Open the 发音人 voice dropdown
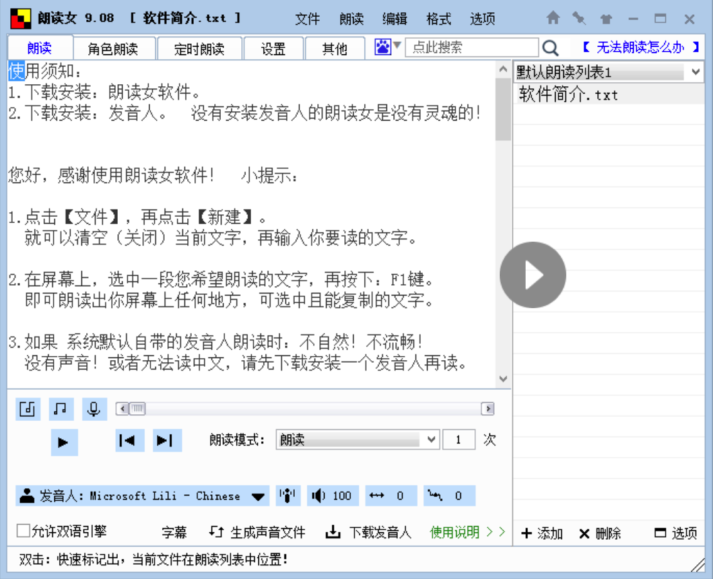The height and width of the screenshot is (579, 713). [x=259, y=496]
